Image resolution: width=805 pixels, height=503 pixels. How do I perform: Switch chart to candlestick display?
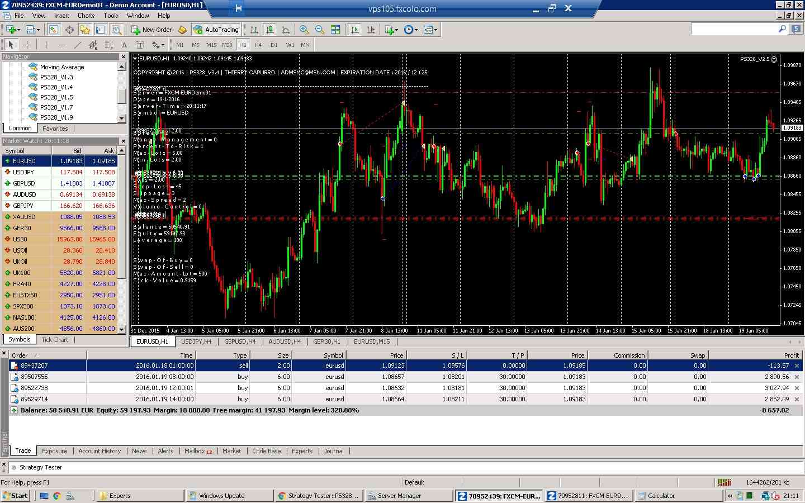pyautogui.click(x=270, y=30)
